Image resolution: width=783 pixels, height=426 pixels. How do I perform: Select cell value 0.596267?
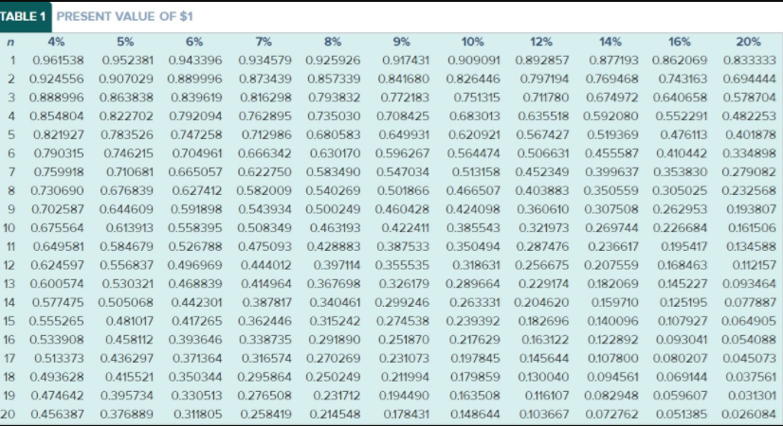pos(402,153)
